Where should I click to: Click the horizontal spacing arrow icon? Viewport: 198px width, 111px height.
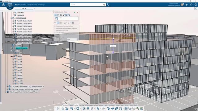pyautogui.click(x=55, y=23)
